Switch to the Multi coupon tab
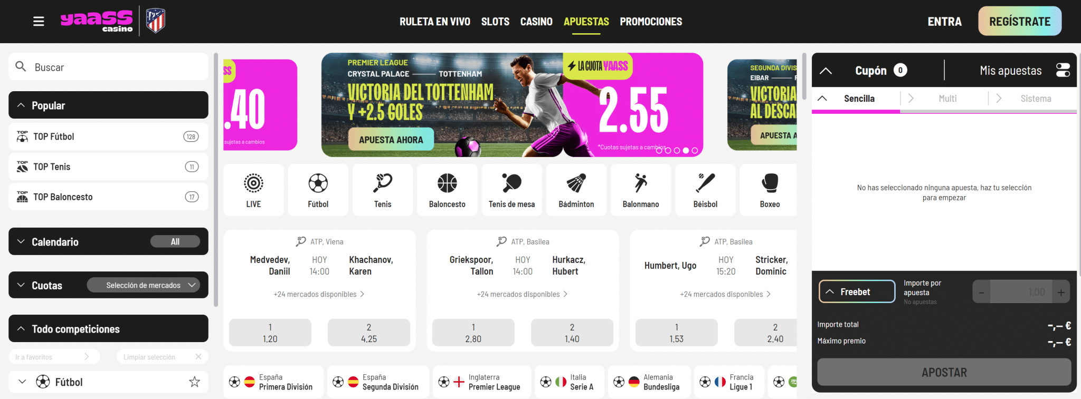The height and width of the screenshot is (399, 1081). point(947,99)
